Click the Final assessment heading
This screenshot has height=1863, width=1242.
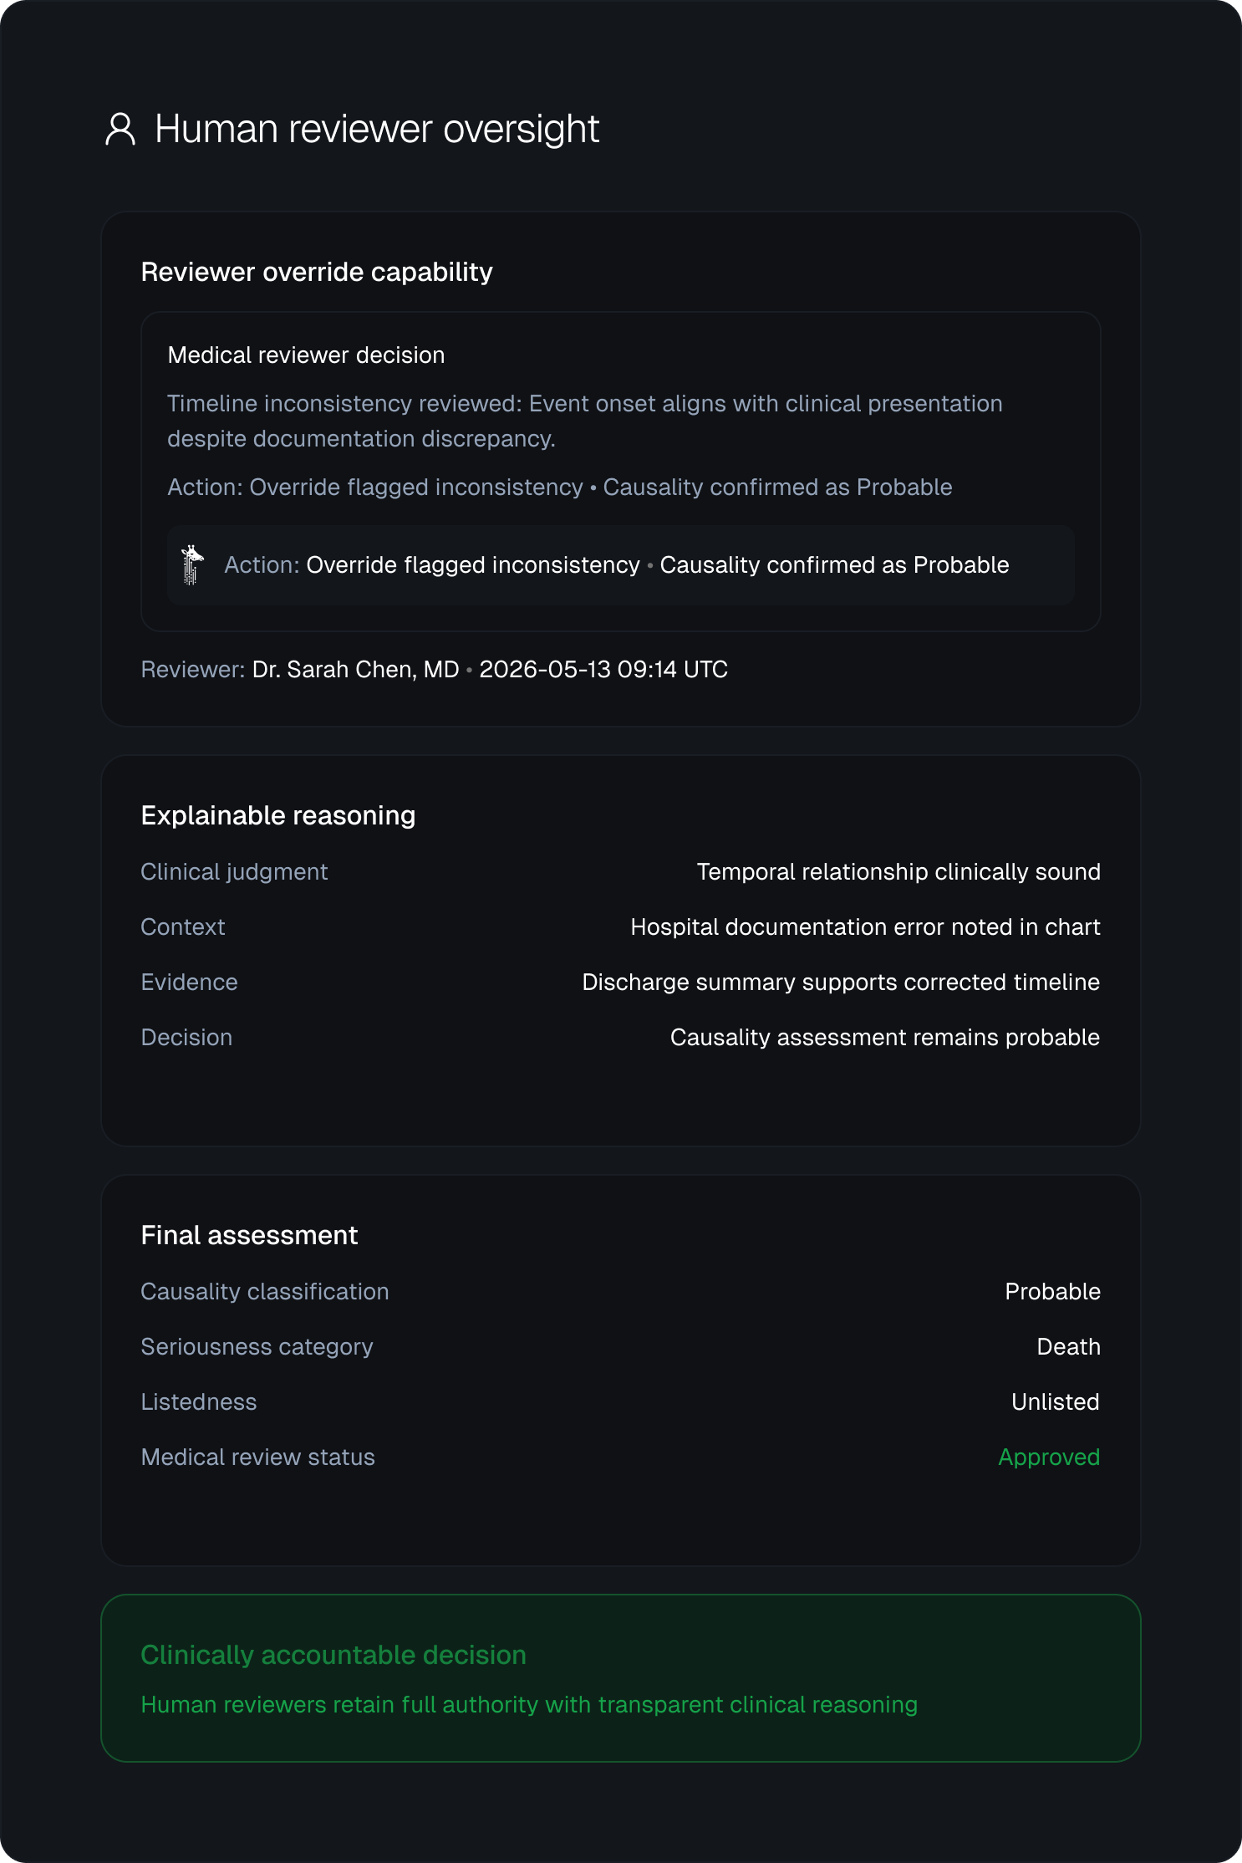[249, 1236]
